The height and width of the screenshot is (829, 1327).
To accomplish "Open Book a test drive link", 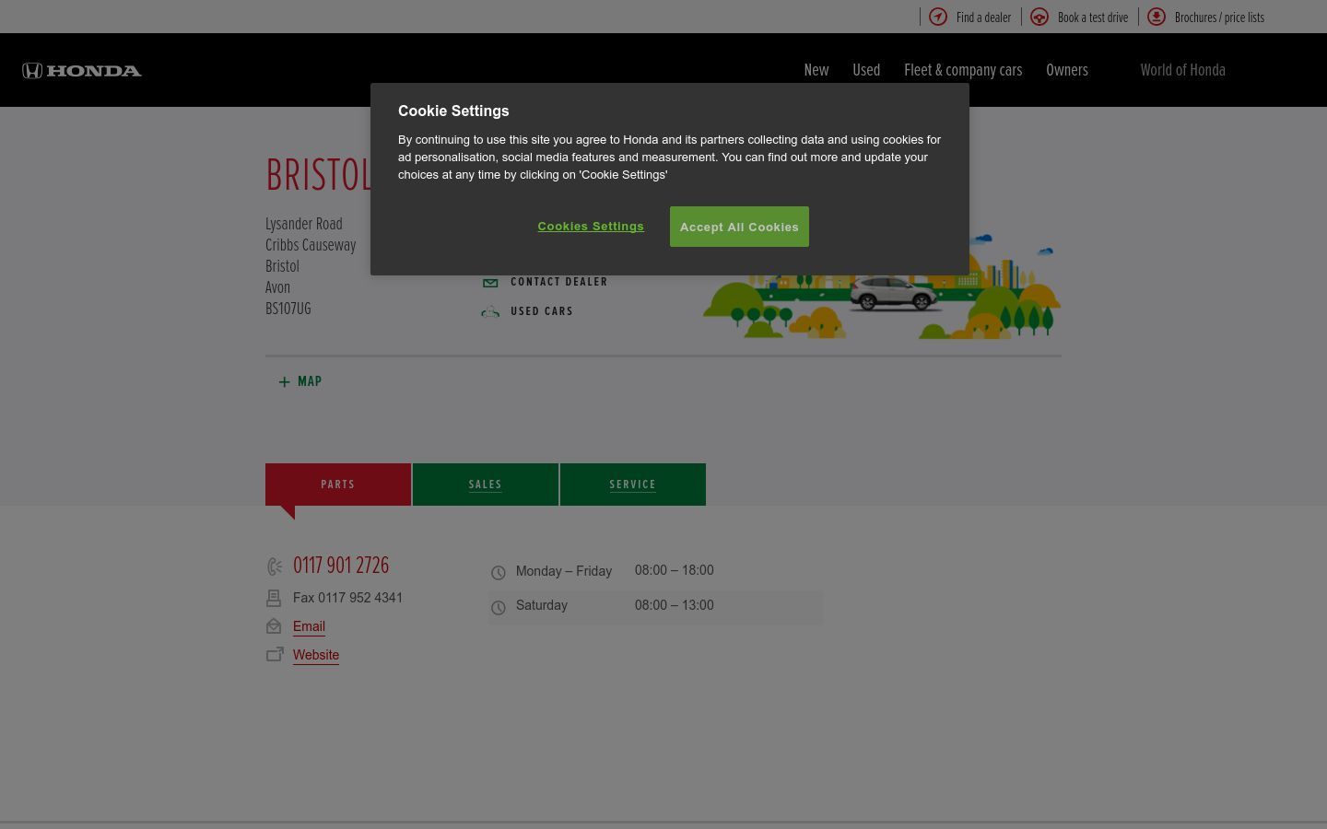I will (1093, 18).
